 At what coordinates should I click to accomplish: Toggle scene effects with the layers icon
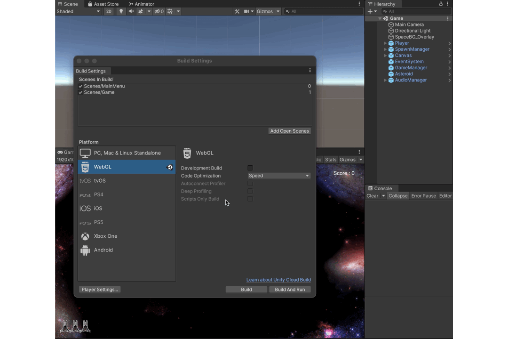pos(141,11)
